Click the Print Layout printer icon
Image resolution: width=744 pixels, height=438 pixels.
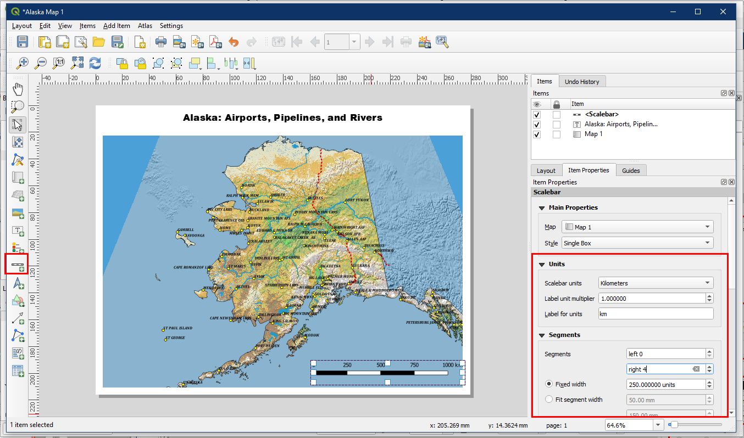click(x=161, y=42)
